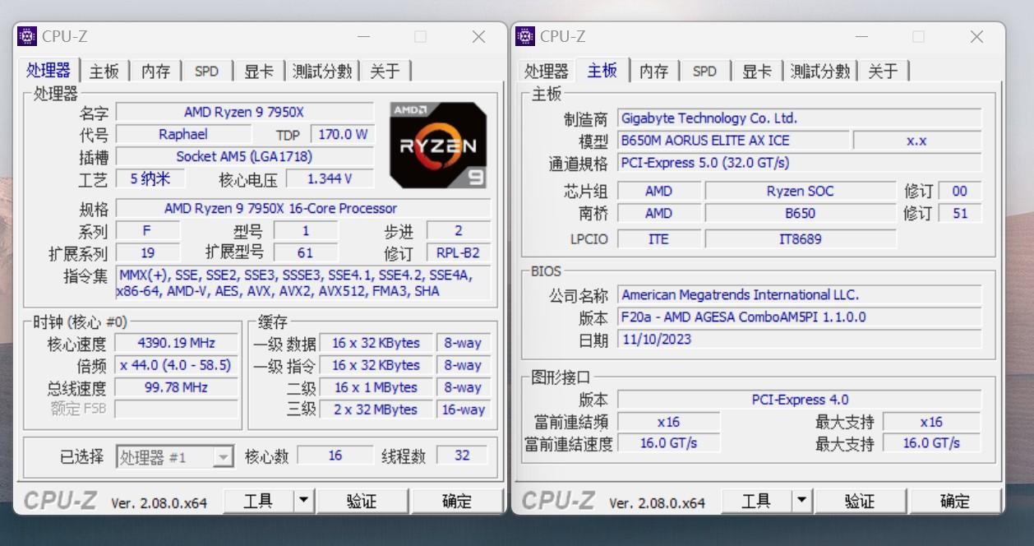Screen dimensions: 1034x546
Task: Open the 处理器 #1 selection combo box
Action: [x=175, y=457]
